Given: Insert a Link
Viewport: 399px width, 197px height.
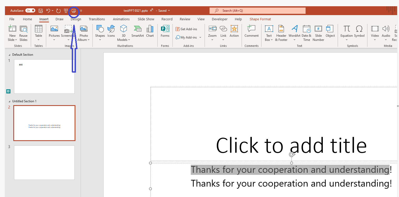Looking at the screenshot, I should click(x=223, y=33).
